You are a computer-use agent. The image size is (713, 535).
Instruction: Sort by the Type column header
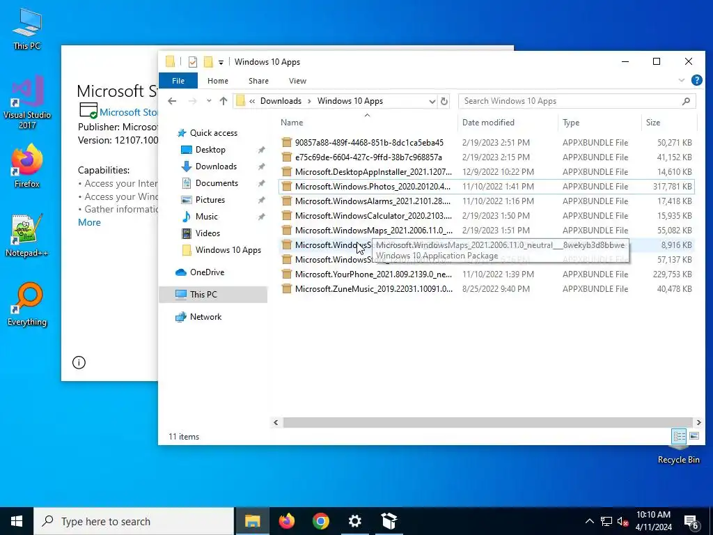click(x=600, y=123)
